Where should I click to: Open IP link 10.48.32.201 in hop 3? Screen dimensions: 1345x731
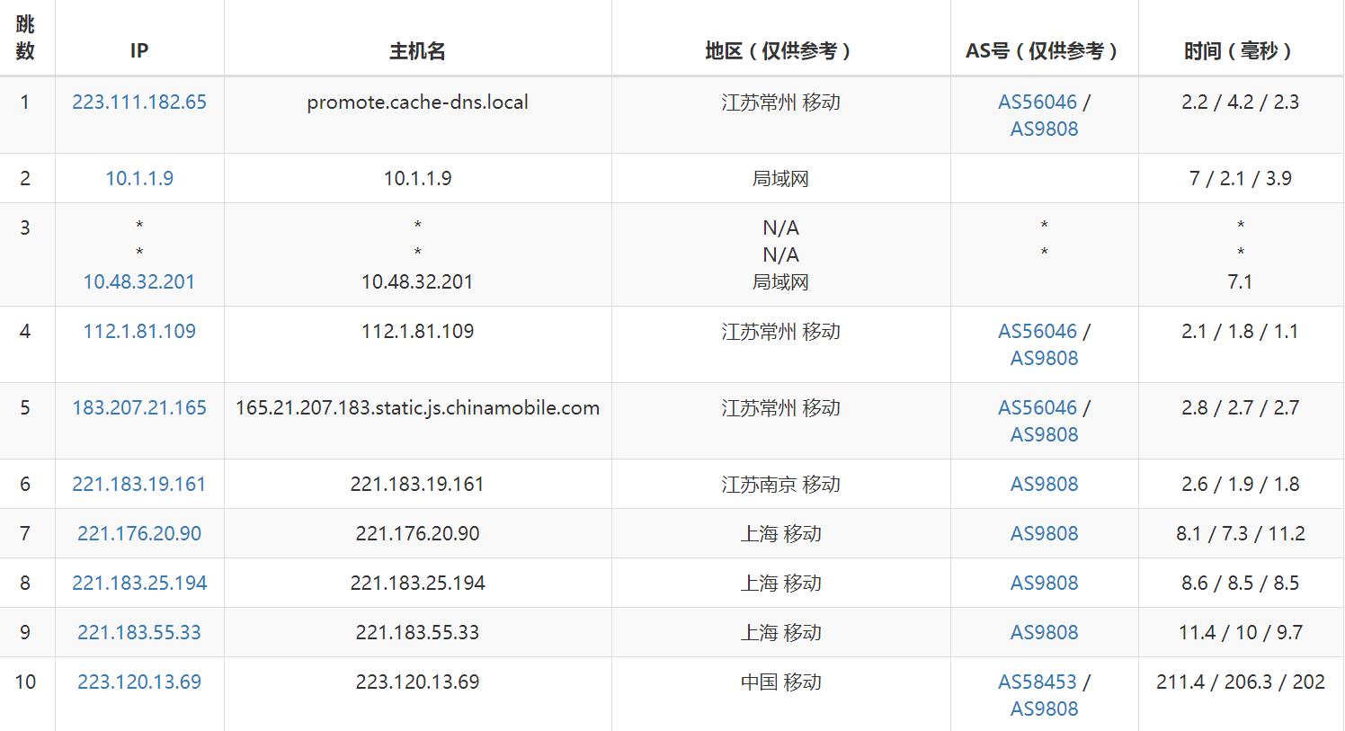pos(139,281)
